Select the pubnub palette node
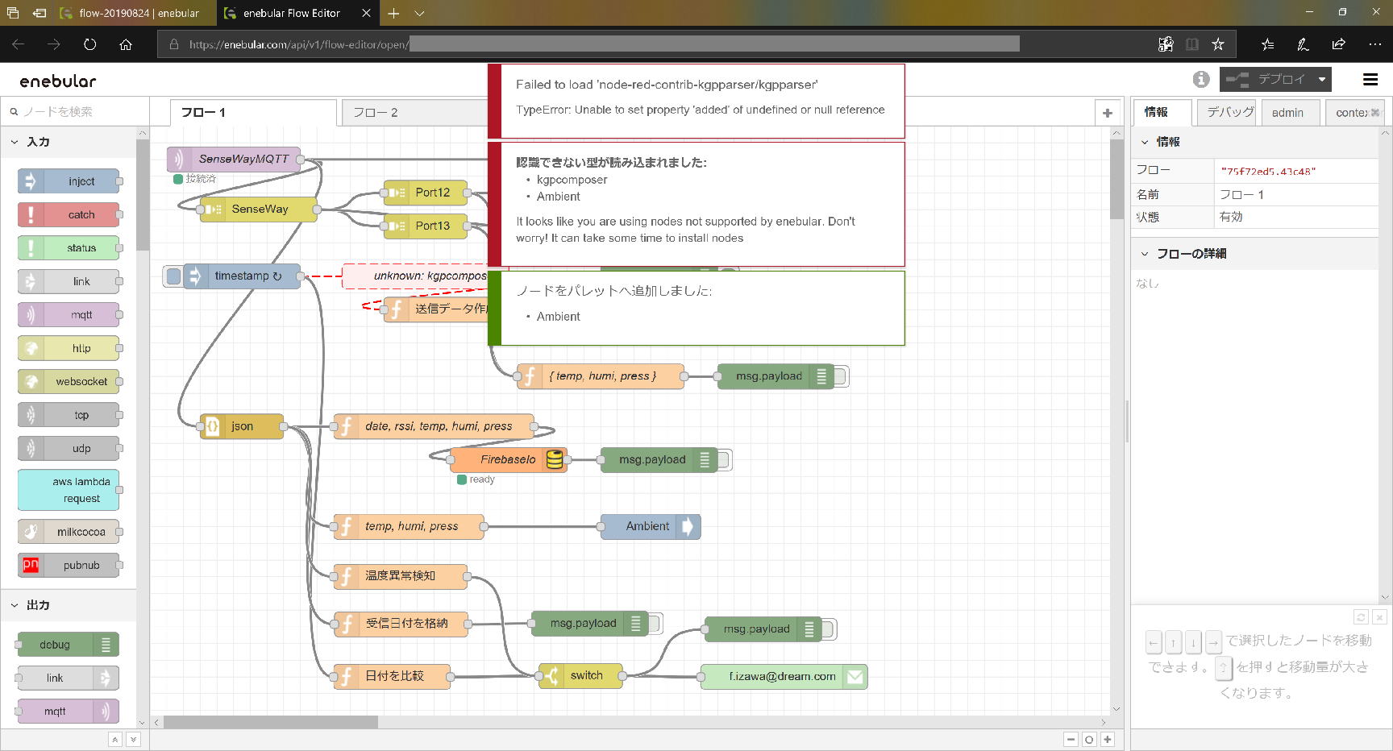This screenshot has height=751, width=1393. [69, 566]
